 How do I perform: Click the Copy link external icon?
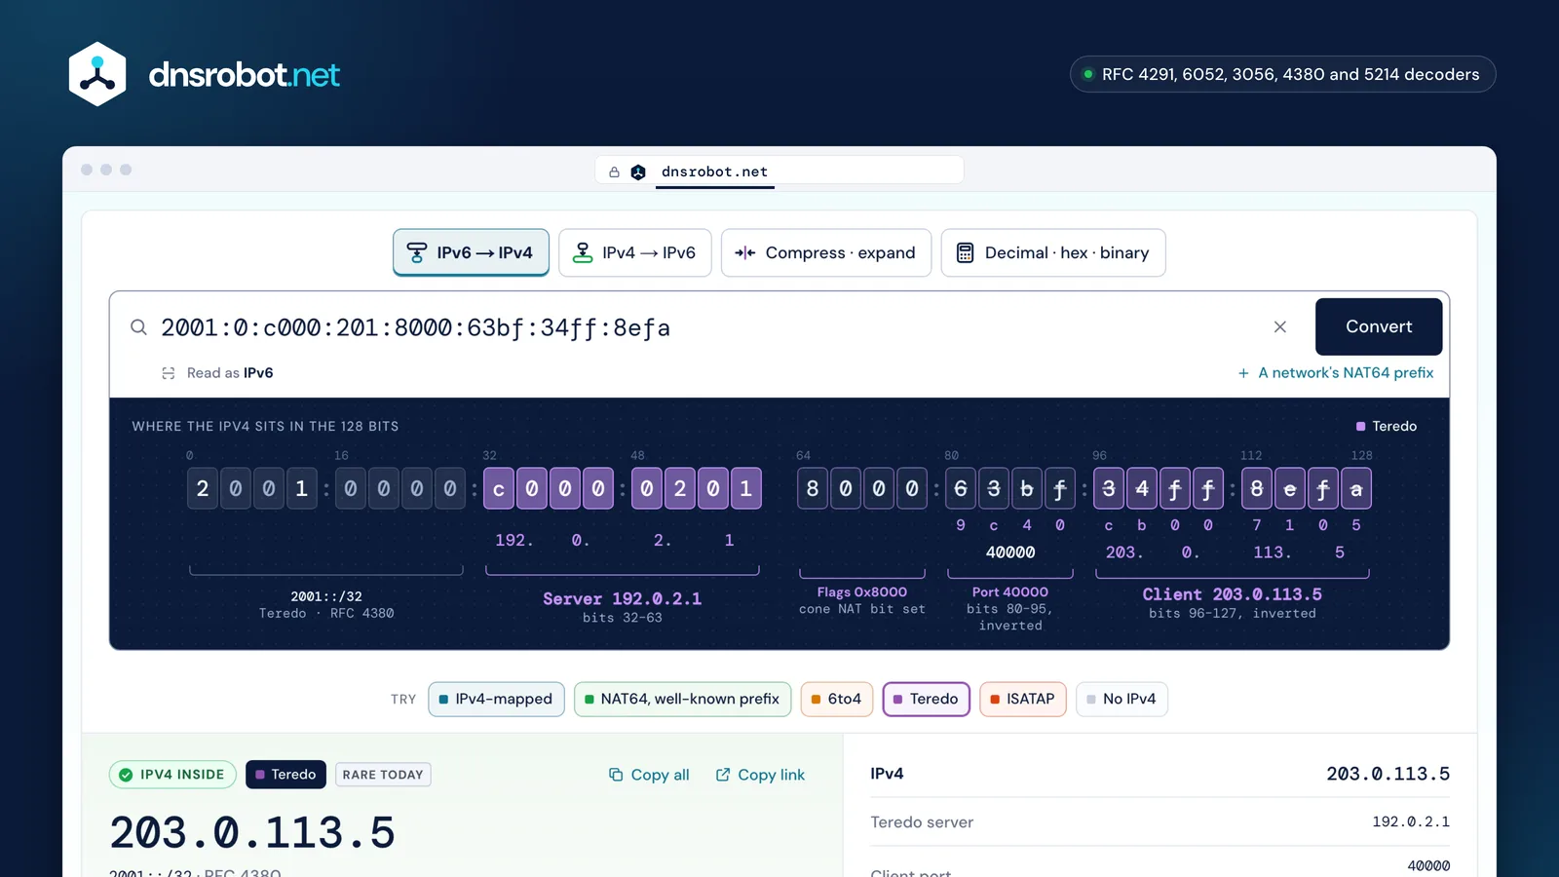(x=723, y=775)
